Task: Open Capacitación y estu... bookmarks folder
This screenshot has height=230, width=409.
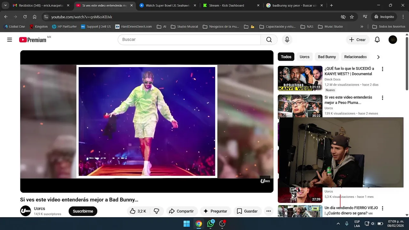Action: click(x=278, y=27)
